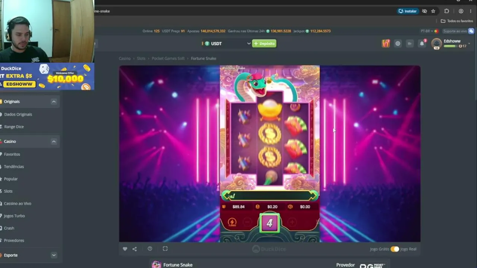Viewport: 477px width, 268px height.
Task: Open the browser three-dot menu
Action: click(x=471, y=11)
